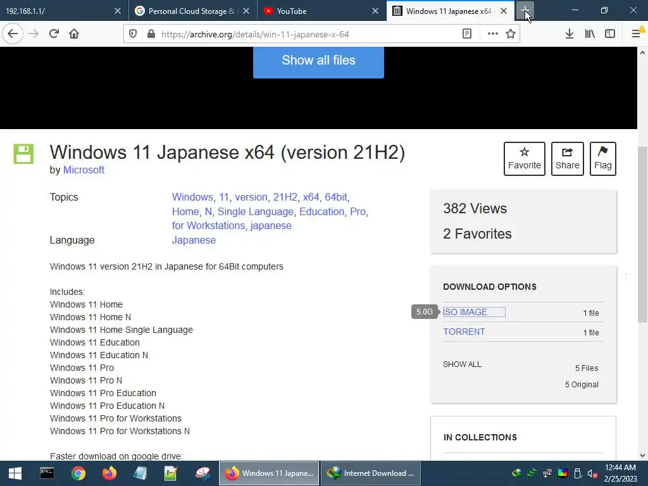648x486 pixels.
Task: Open the for Workstations topic link
Action: 208,226
